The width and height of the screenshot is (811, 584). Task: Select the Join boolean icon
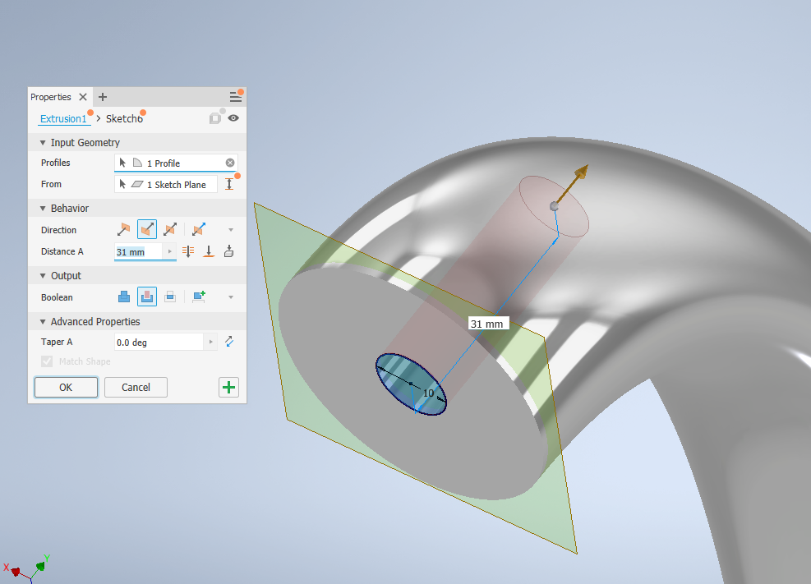[124, 297]
